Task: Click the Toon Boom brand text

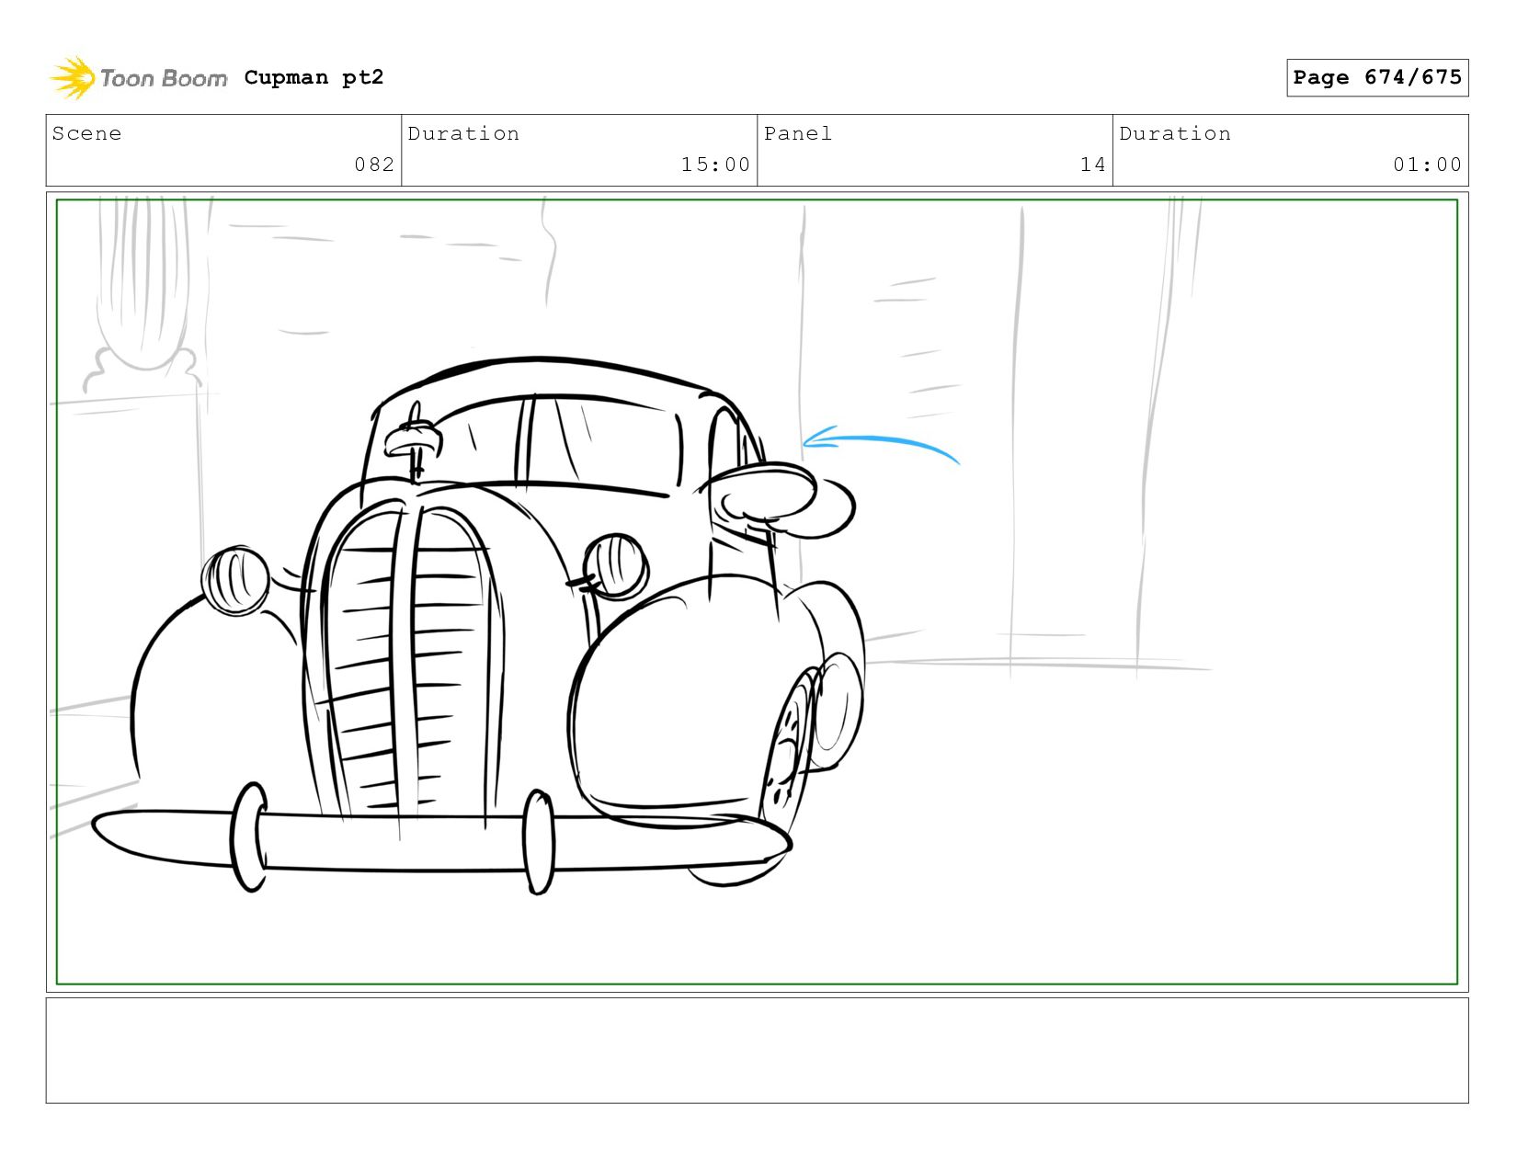Action: tap(164, 78)
